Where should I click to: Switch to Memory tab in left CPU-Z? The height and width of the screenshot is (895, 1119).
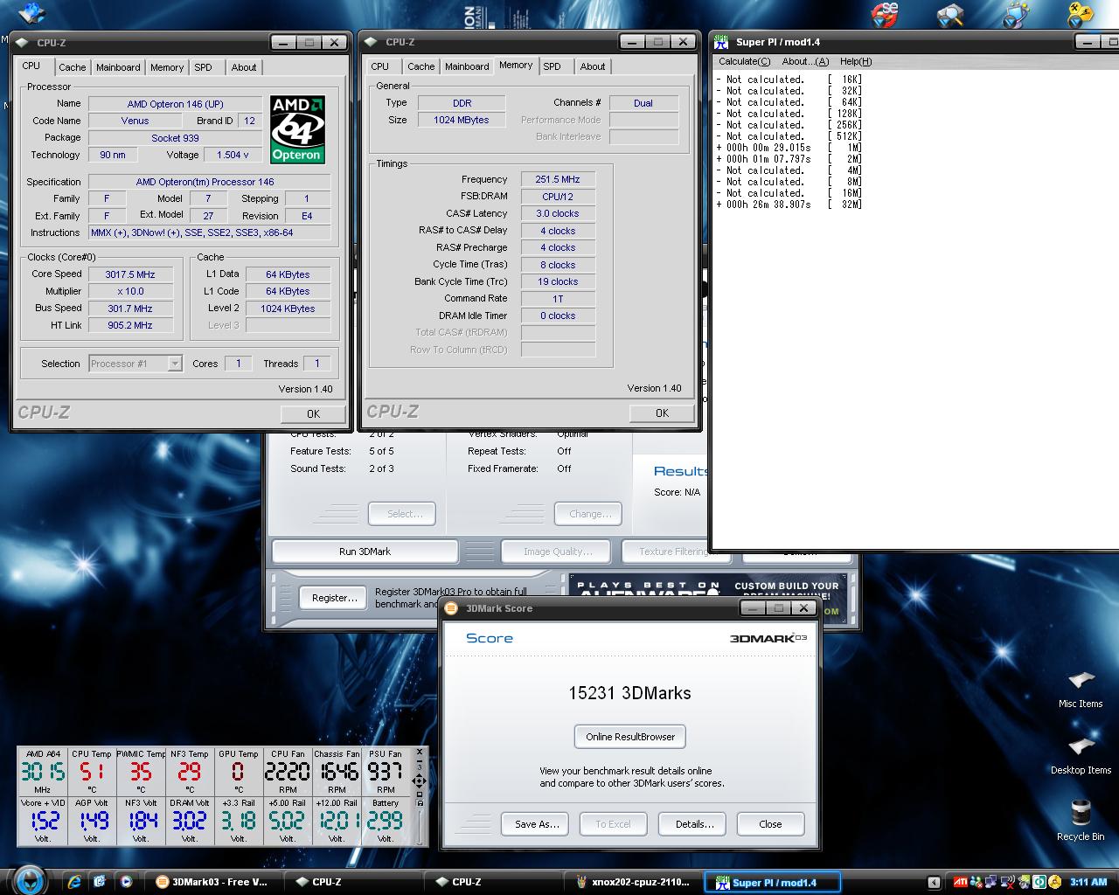(x=167, y=67)
